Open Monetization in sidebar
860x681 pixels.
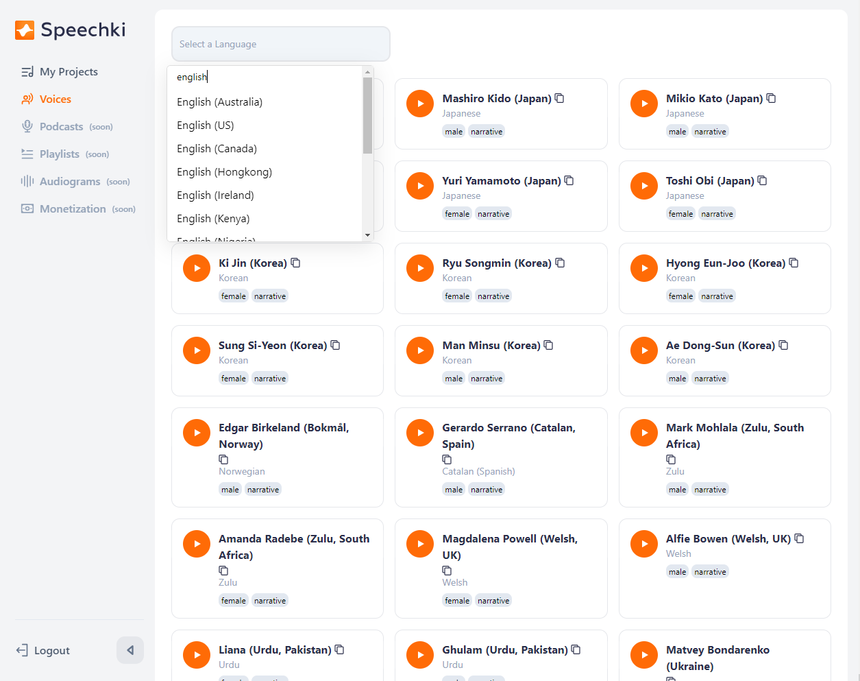tap(78, 208)
